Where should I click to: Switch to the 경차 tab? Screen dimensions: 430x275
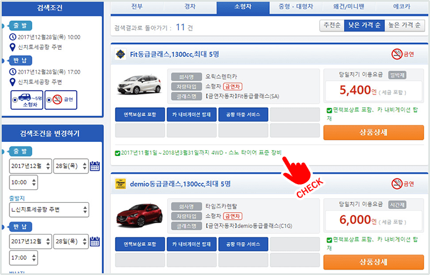(x=190, y=6)
